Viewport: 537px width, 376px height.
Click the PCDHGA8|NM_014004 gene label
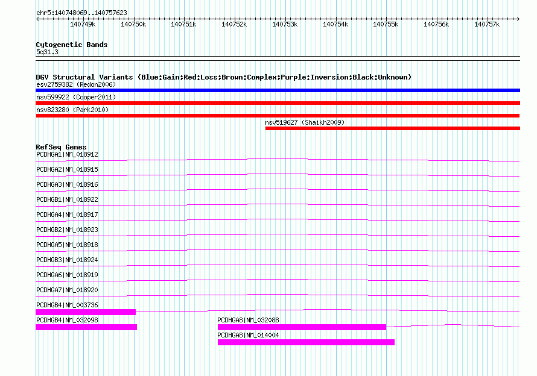(249, 335)
